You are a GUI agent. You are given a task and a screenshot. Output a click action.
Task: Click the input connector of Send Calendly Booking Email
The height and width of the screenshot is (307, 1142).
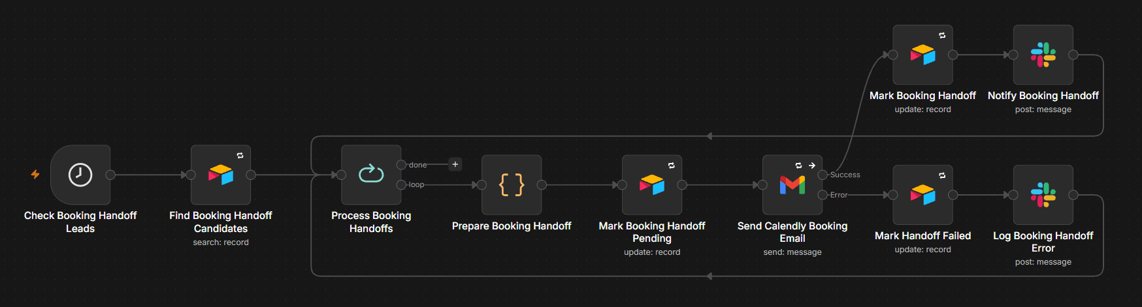tap(762, 185)
